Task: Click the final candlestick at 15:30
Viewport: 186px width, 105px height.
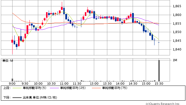Action: [159, 42]
